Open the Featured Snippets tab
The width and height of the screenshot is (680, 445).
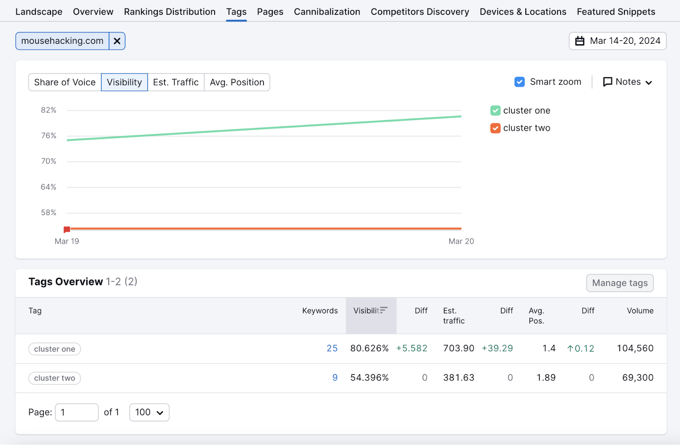point(616,11)
